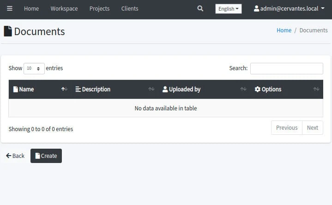332x205 pixels.
Task: Open the entries-per-page selector
Action: (34, 68)
